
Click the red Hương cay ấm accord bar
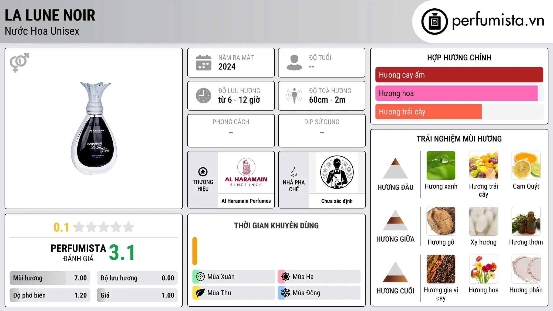(459, 75)
